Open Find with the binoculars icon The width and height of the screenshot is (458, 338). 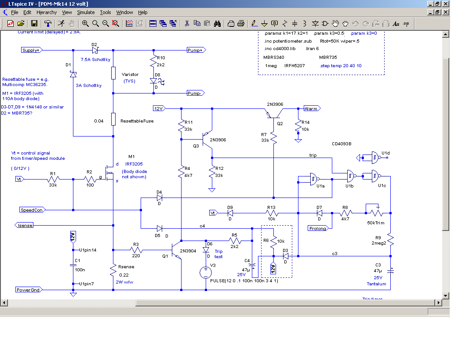217,24
